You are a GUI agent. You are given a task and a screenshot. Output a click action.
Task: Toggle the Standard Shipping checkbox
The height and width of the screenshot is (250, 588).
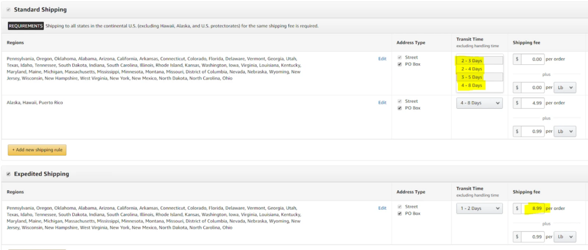coord(8,10)
